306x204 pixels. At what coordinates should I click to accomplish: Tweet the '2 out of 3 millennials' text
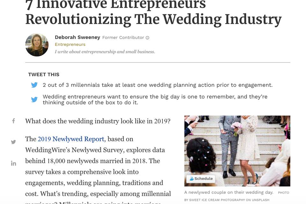coord(157,85)
